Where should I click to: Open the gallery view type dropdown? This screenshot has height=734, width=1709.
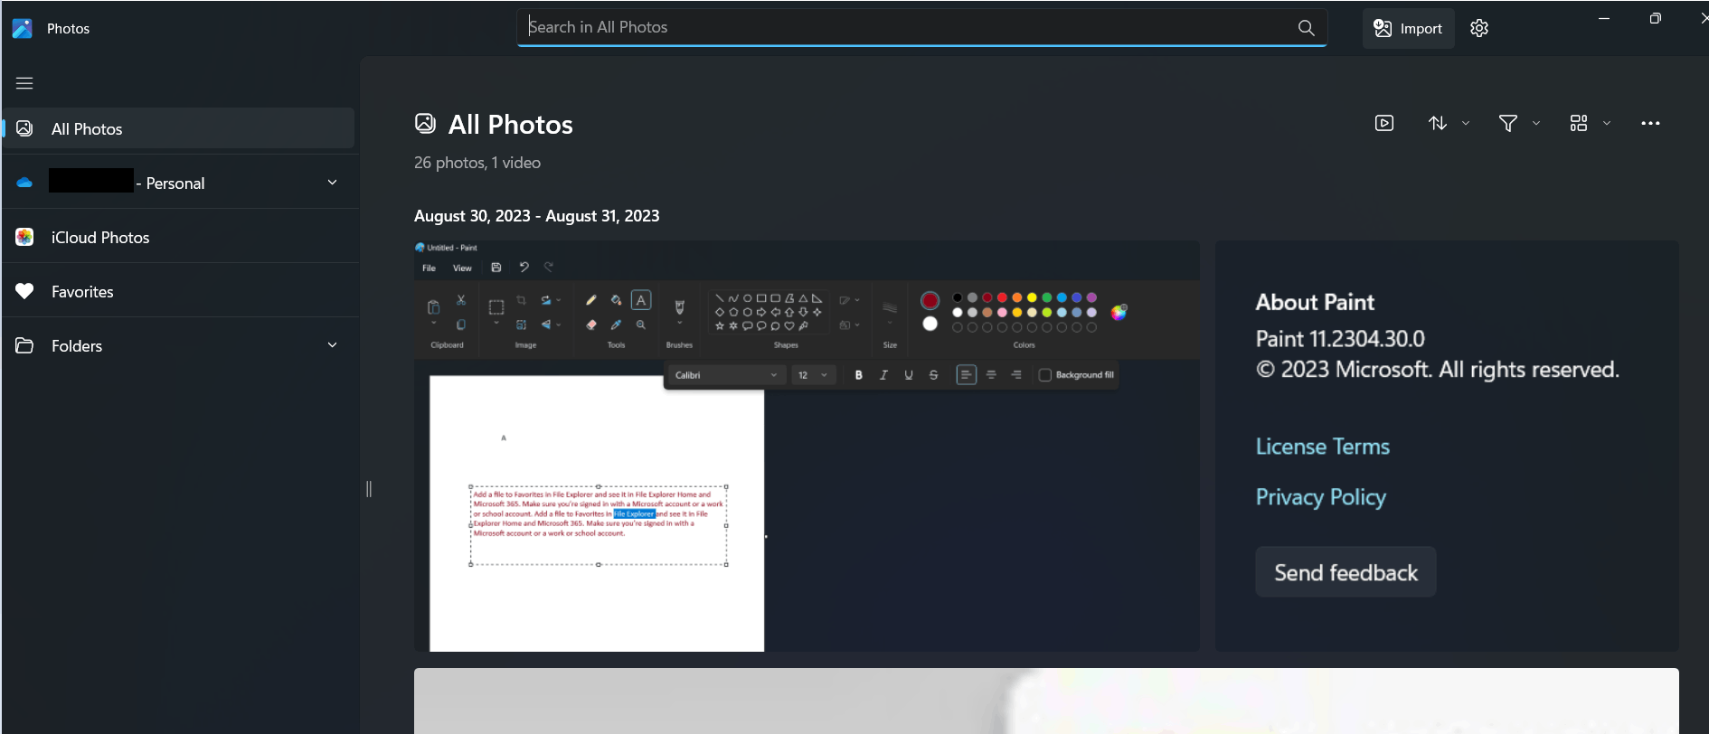(1590, 123)
